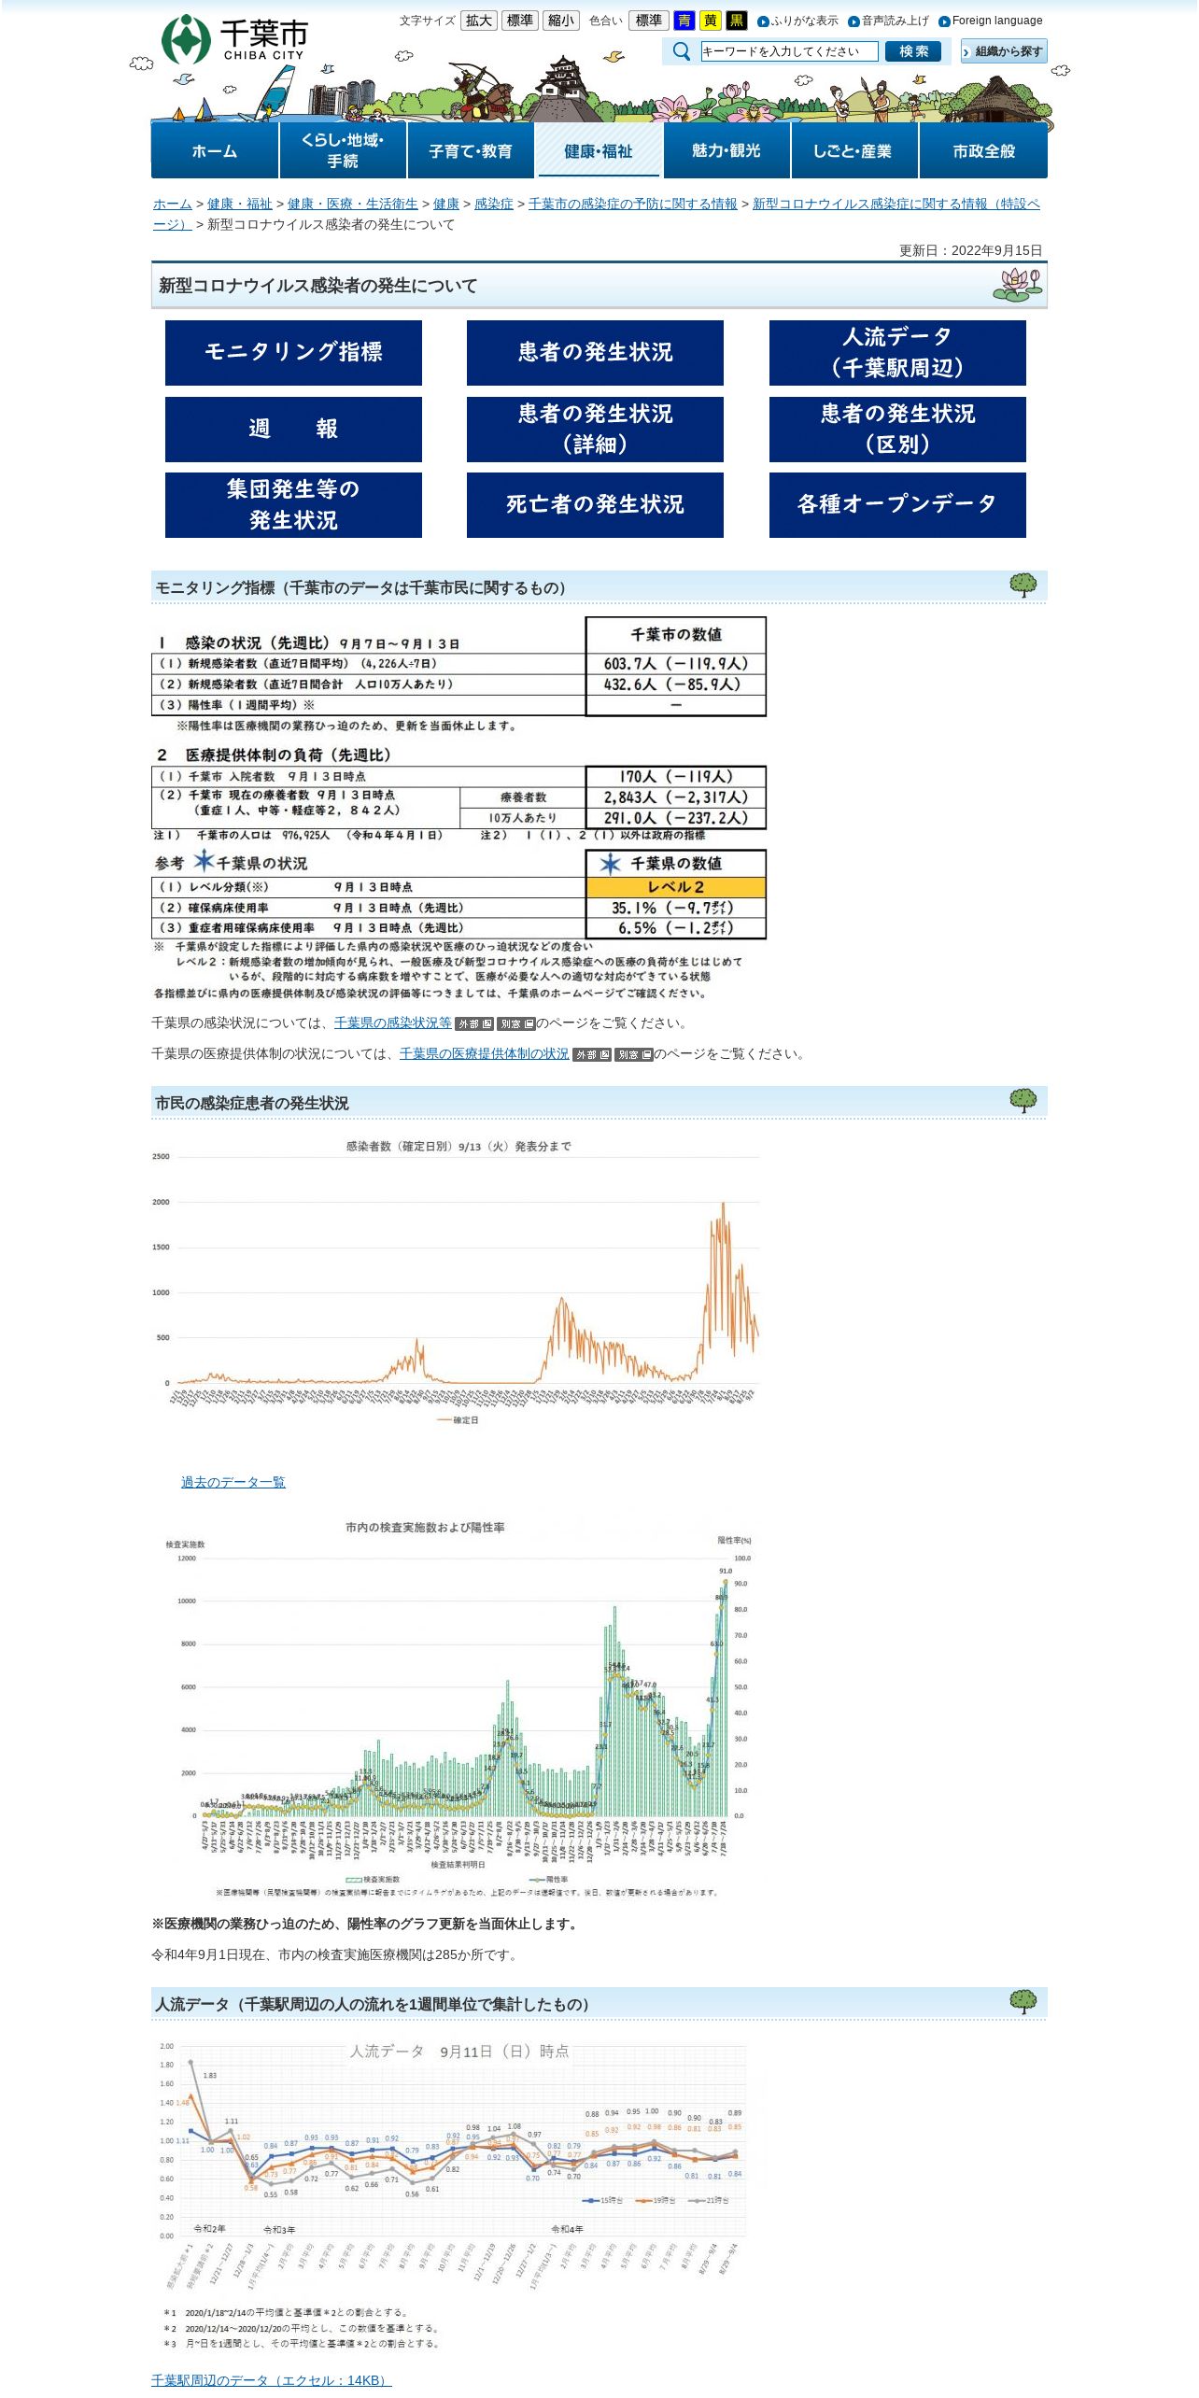The image size is (1199, 2398).
Task: Click the Chiba City logo
Action: click(234, 39)
